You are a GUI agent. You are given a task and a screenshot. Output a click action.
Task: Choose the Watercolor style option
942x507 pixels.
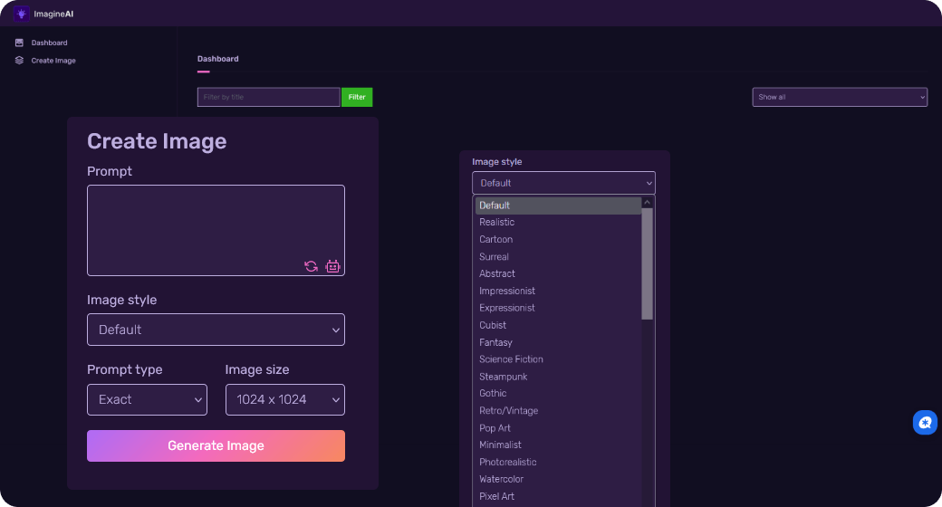(558, 479)
